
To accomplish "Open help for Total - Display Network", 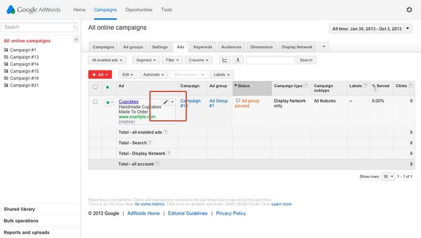I will [168, 153].
